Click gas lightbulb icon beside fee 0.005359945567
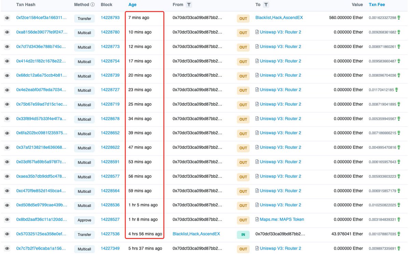 tap(398, 119)
